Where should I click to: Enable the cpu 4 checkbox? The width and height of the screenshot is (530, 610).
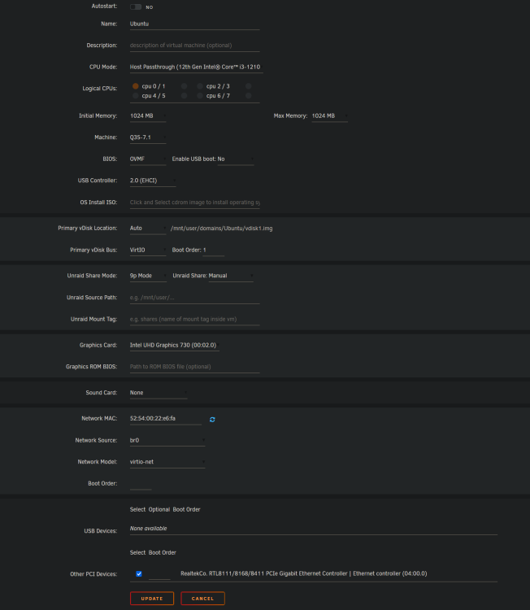coord(135,95)
